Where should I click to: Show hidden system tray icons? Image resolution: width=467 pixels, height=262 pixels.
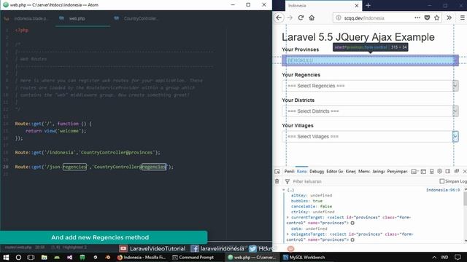click(434, 257)
